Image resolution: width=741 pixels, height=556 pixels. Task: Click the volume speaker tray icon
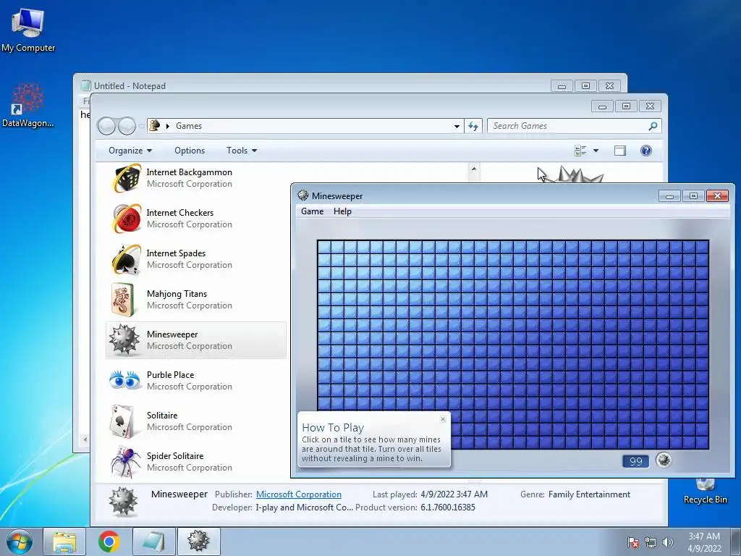tap(668, 542)
